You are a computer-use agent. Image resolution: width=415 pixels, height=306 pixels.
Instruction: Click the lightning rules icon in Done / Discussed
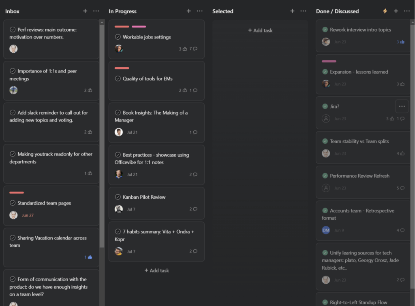click(385, 11)
